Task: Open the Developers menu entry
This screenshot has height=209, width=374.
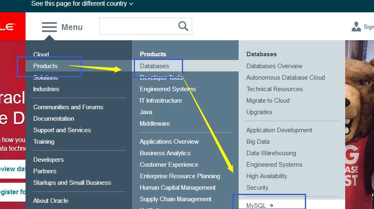Action: [x=49, y=160]
